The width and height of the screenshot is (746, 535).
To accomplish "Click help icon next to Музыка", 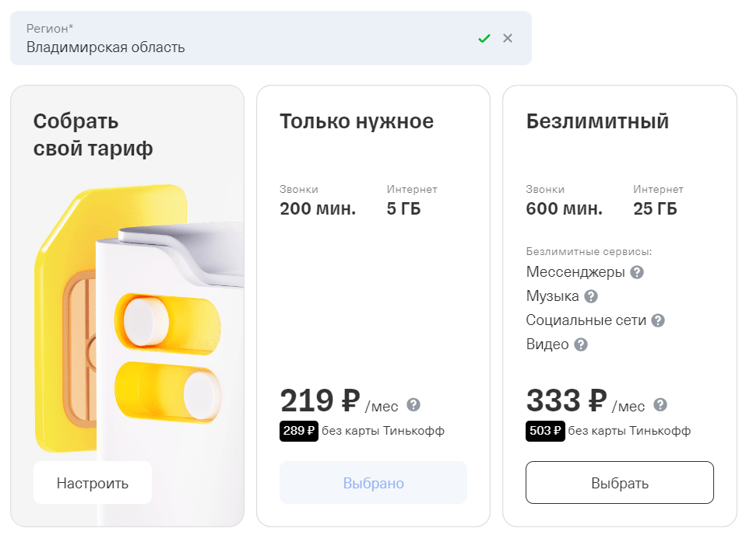I will (x=591, y=296).
